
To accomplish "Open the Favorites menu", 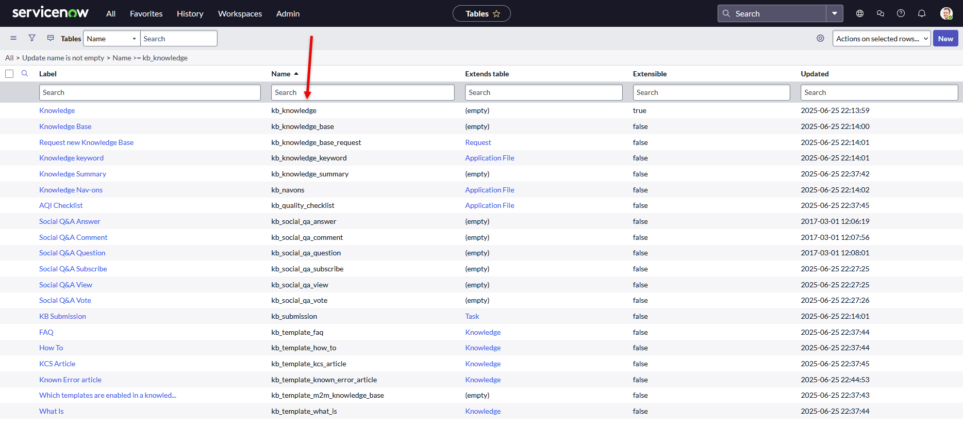I will click(x=146, y=14).
